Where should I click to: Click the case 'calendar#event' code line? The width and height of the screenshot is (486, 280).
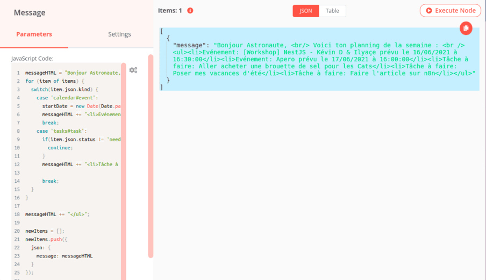click(x=67, y=98)
